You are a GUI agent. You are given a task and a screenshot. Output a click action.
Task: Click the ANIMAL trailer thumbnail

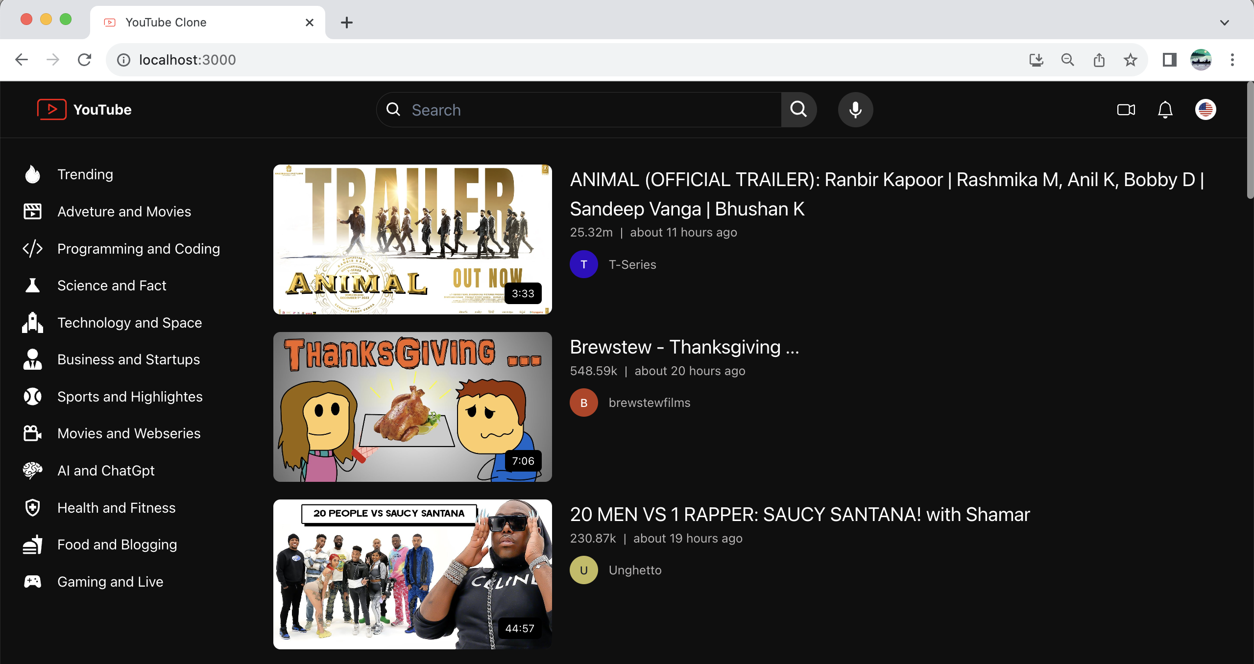tap(412, 239)
